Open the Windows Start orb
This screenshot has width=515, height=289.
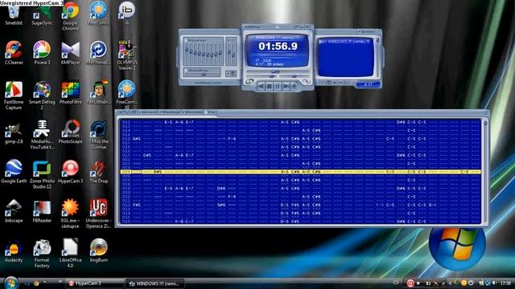(x=10, y=283)
